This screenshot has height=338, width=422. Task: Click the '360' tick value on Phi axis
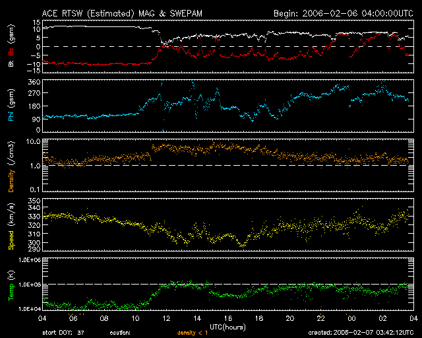[34, 83]
